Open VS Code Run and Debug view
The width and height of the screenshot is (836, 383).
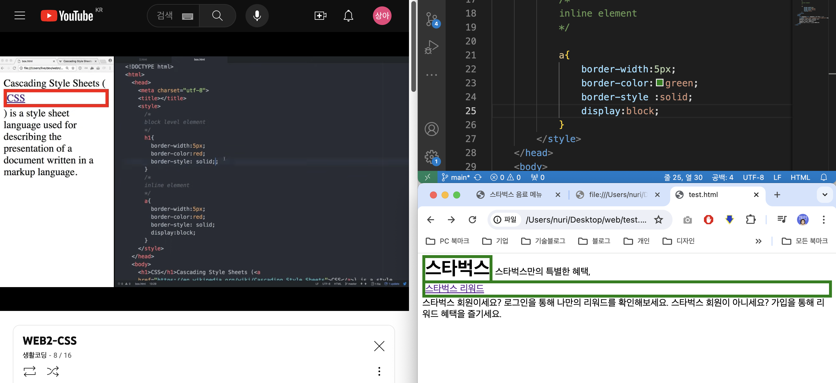(x=432, y=47)
